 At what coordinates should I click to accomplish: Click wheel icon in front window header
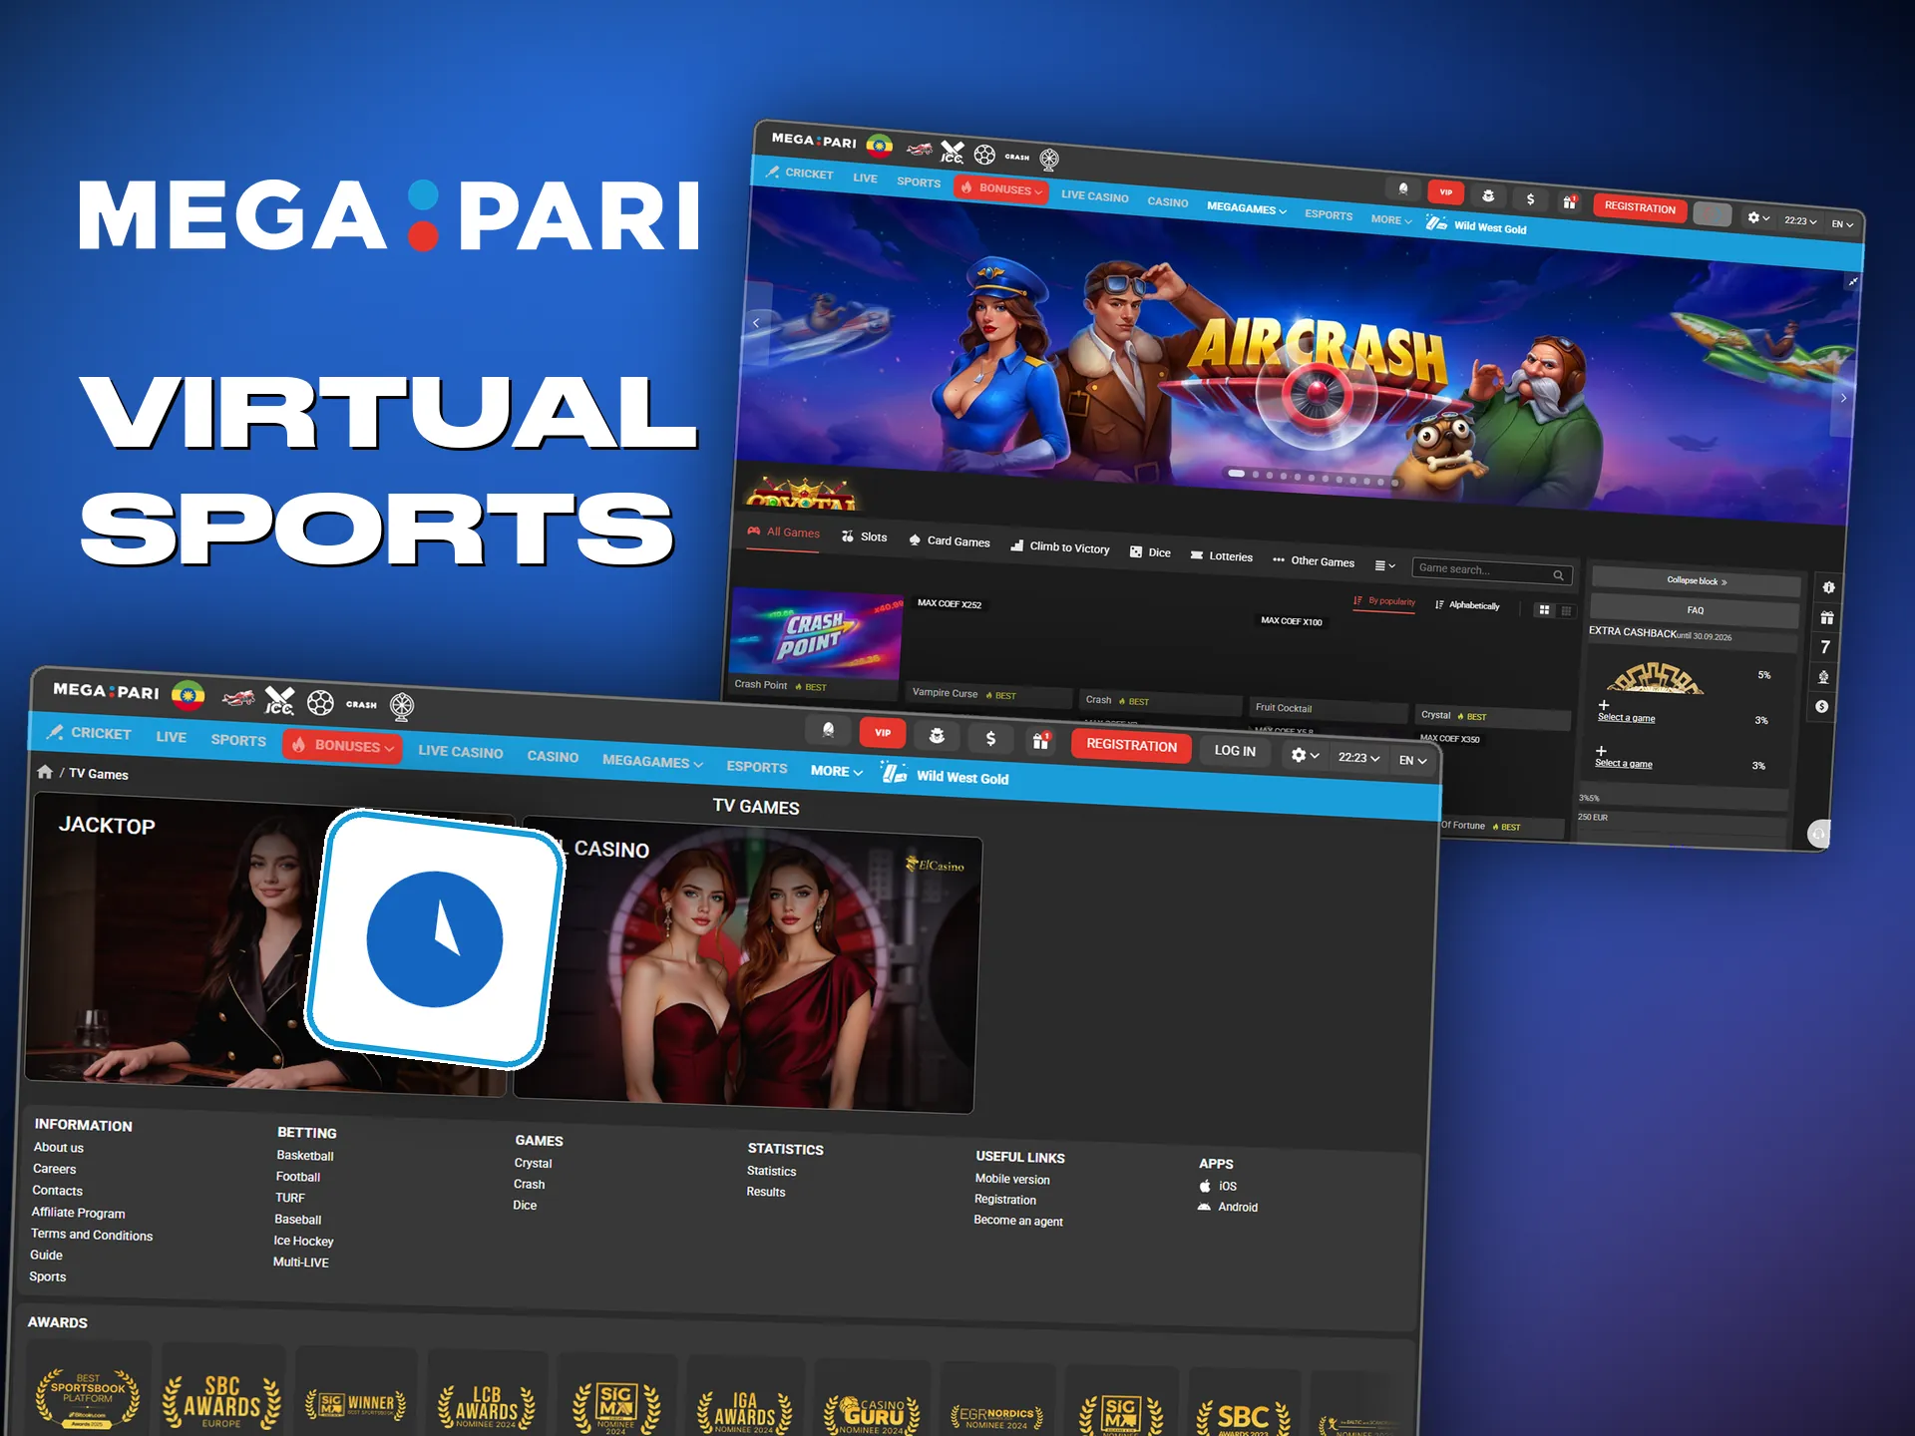pos(401,706)
